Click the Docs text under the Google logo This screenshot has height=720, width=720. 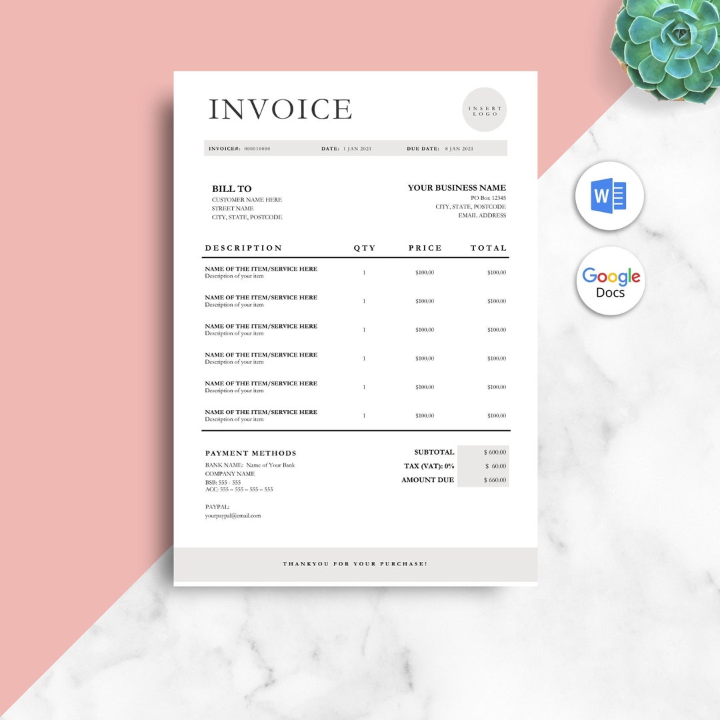[611, 292]
